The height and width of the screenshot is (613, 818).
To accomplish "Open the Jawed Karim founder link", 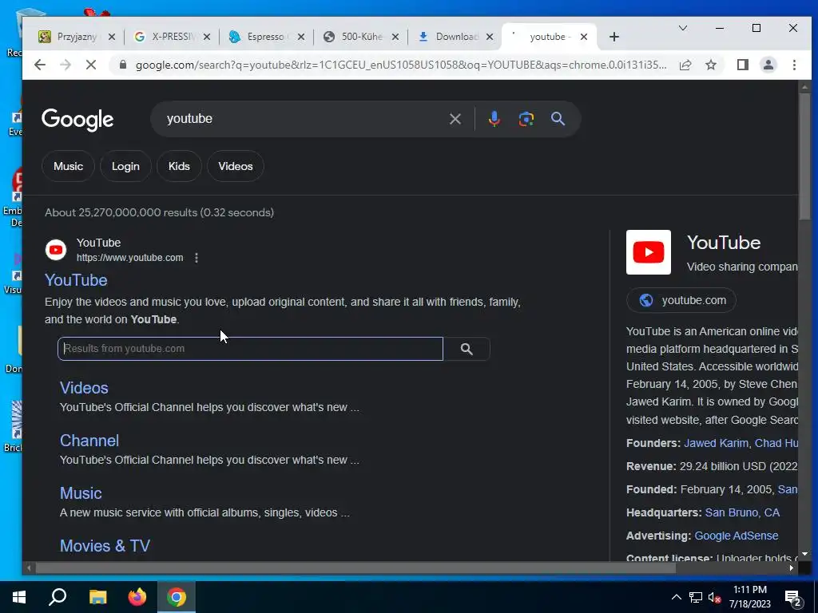I will pos(716,443).
